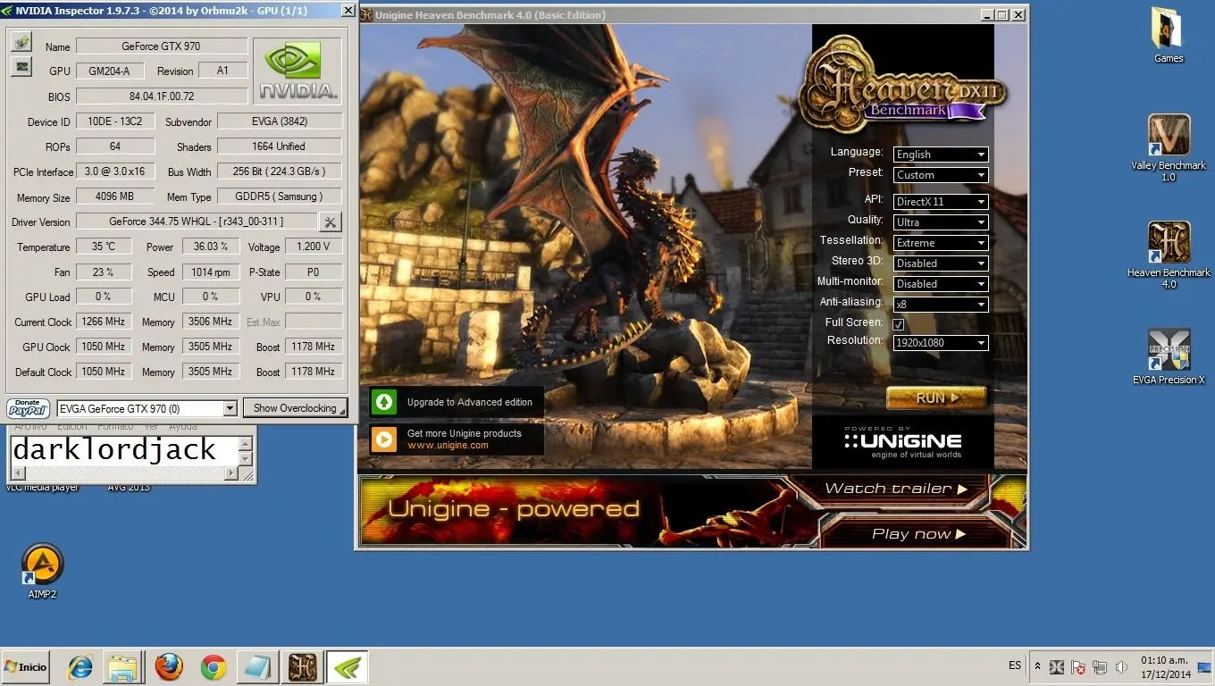Click the Subvendor value EVGA (3842)
This screenshot has width=1215, height=686.
(280, 121)
